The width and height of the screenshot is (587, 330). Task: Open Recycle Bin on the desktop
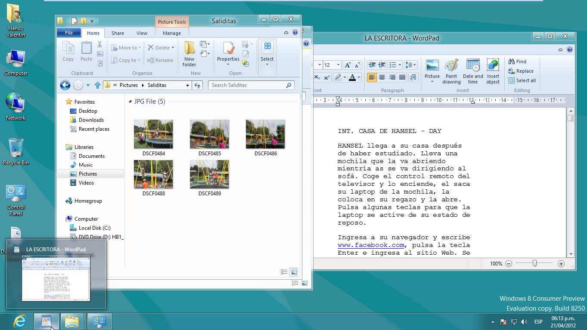(16, 151)
